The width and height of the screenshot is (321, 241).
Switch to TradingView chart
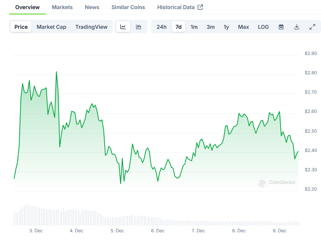pyautogui.click(x=91, y=27)
